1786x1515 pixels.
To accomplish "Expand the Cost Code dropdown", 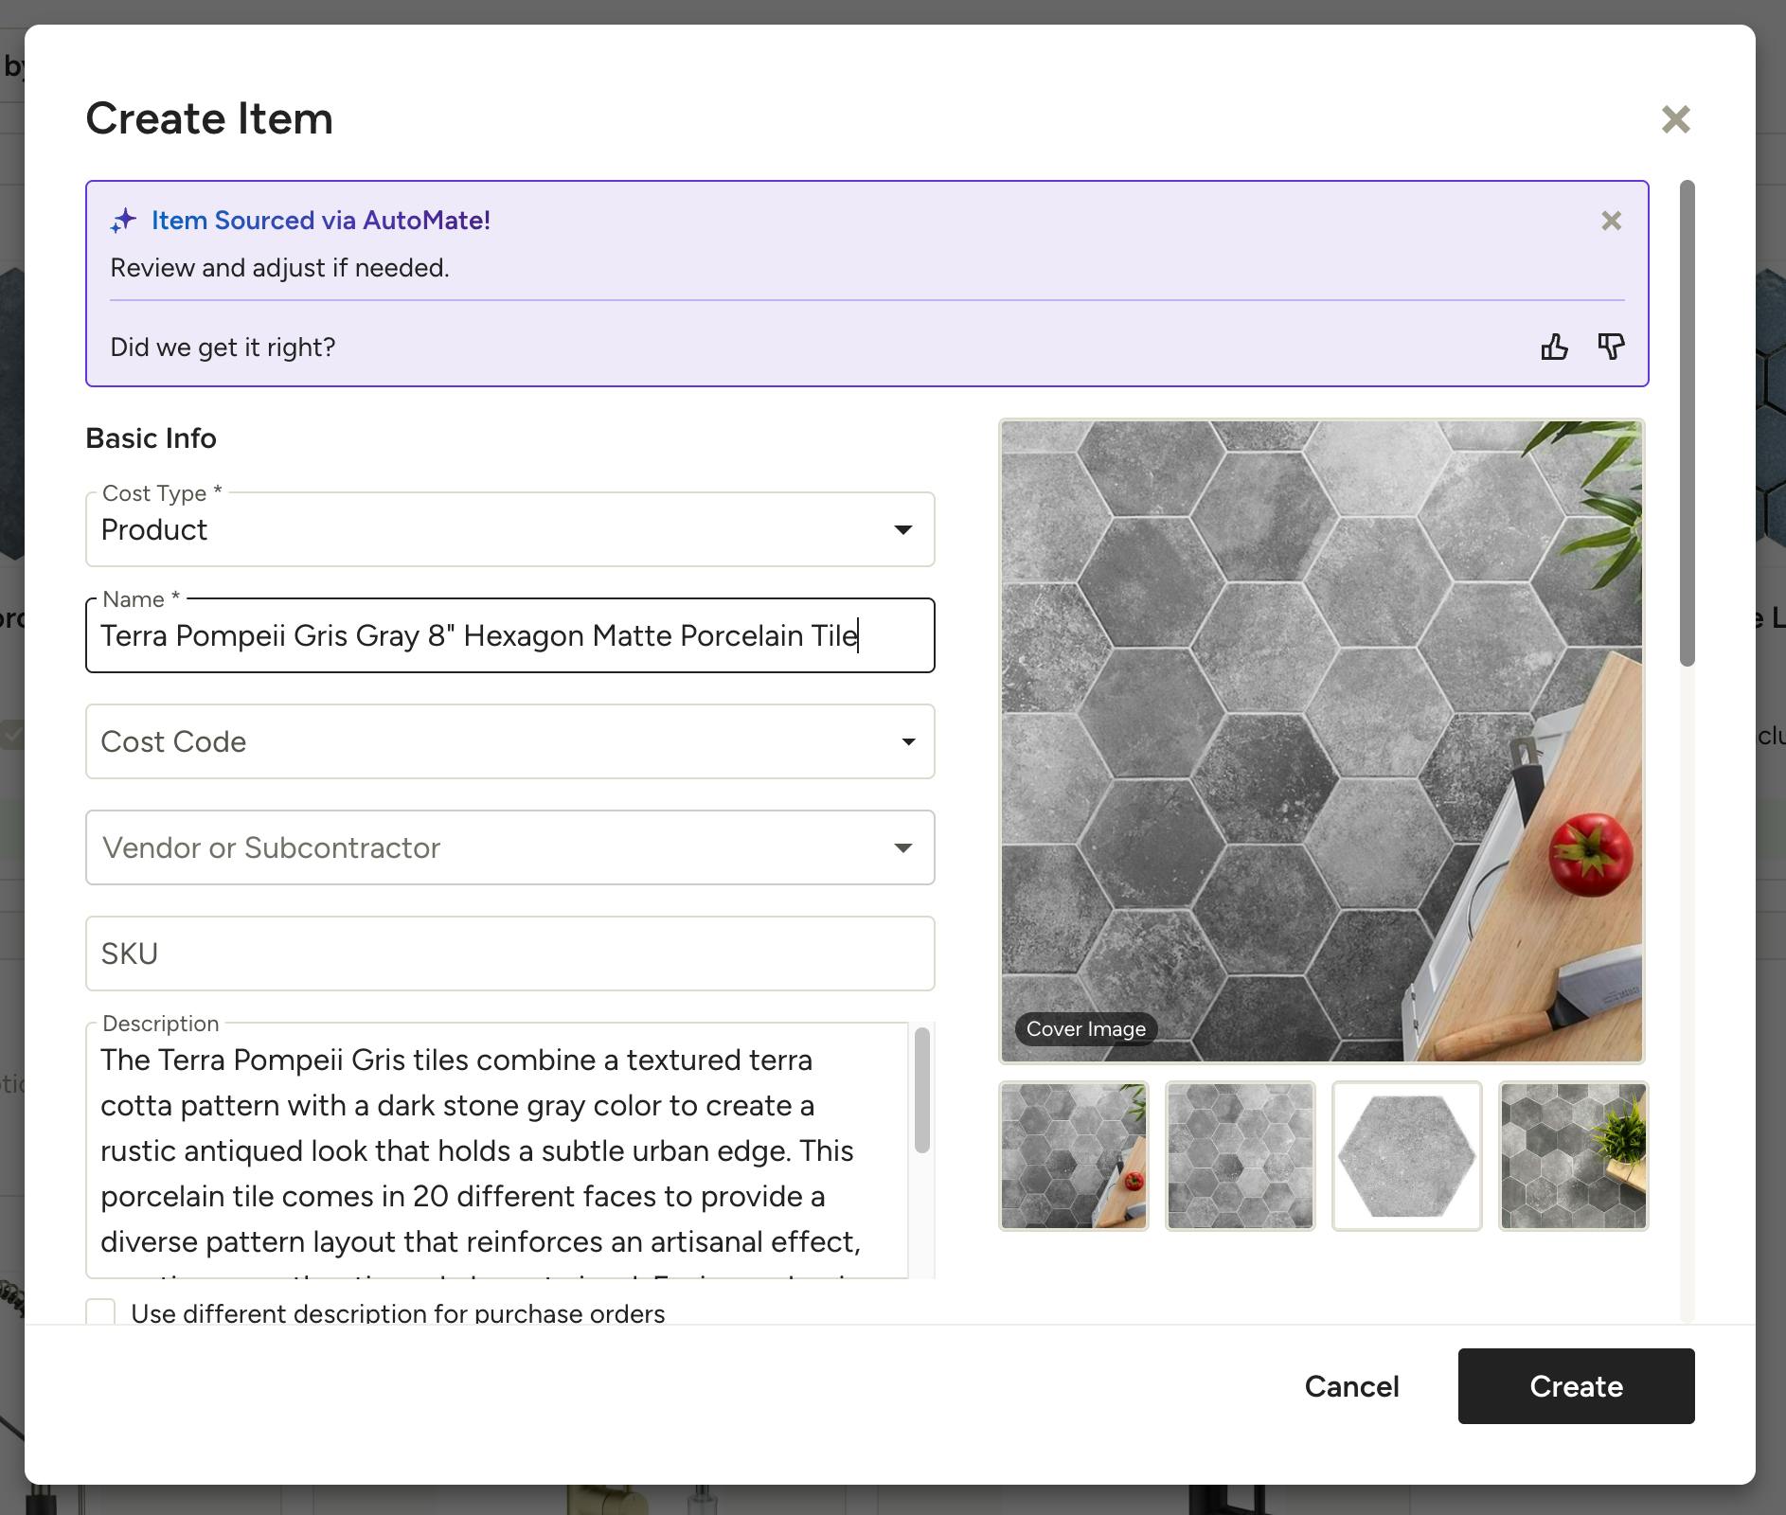I will pos(509,741).
